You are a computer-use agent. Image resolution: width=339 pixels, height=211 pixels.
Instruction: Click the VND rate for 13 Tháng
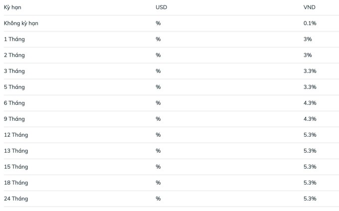click(x=310, y=151)
